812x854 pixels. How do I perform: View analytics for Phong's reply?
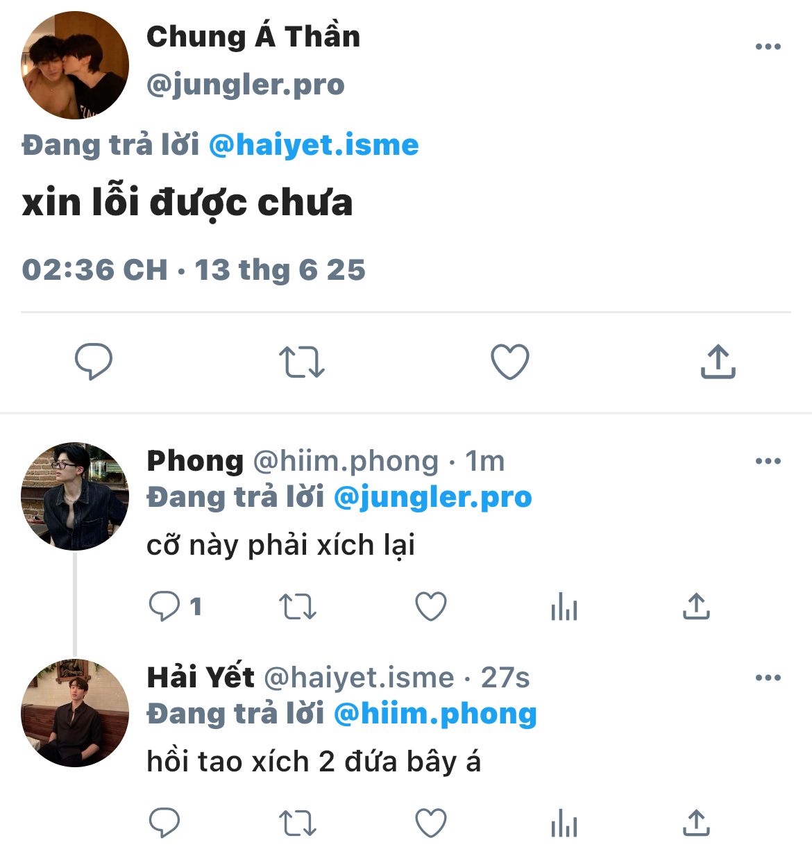click(x=564, y=607)
